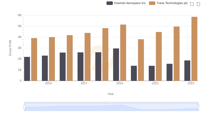This screenshot has height=117, width=203.
Task: Click the zoom reset restore icon
Action: pyautogui.click(x=198, y=4)
